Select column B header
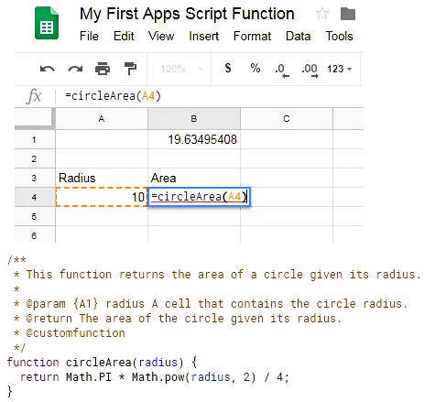Viewport: 424px width, 402px height. click(194, 119)
